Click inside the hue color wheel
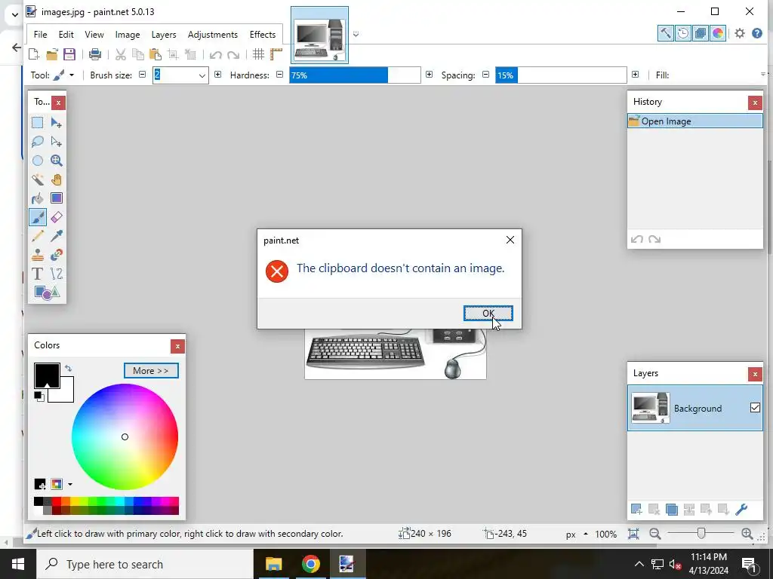Screen dimensions: 773x579 (x=125, y=437)
